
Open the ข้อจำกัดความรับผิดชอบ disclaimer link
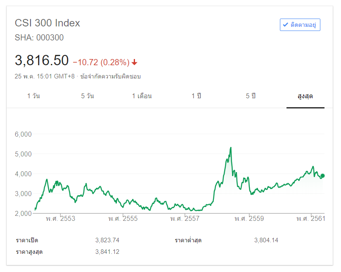[x=111, y=76]
